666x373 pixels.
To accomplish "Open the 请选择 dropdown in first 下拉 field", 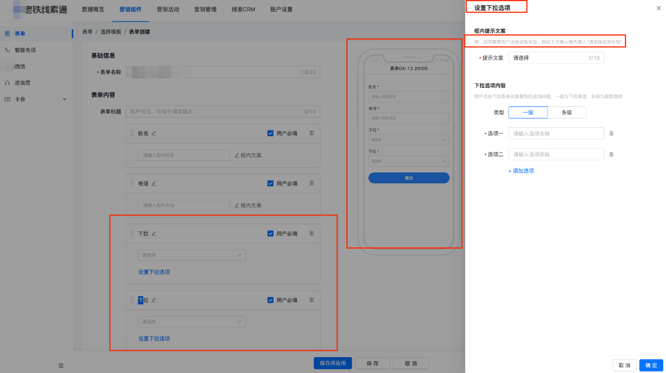I will click(x=191, y=255).
